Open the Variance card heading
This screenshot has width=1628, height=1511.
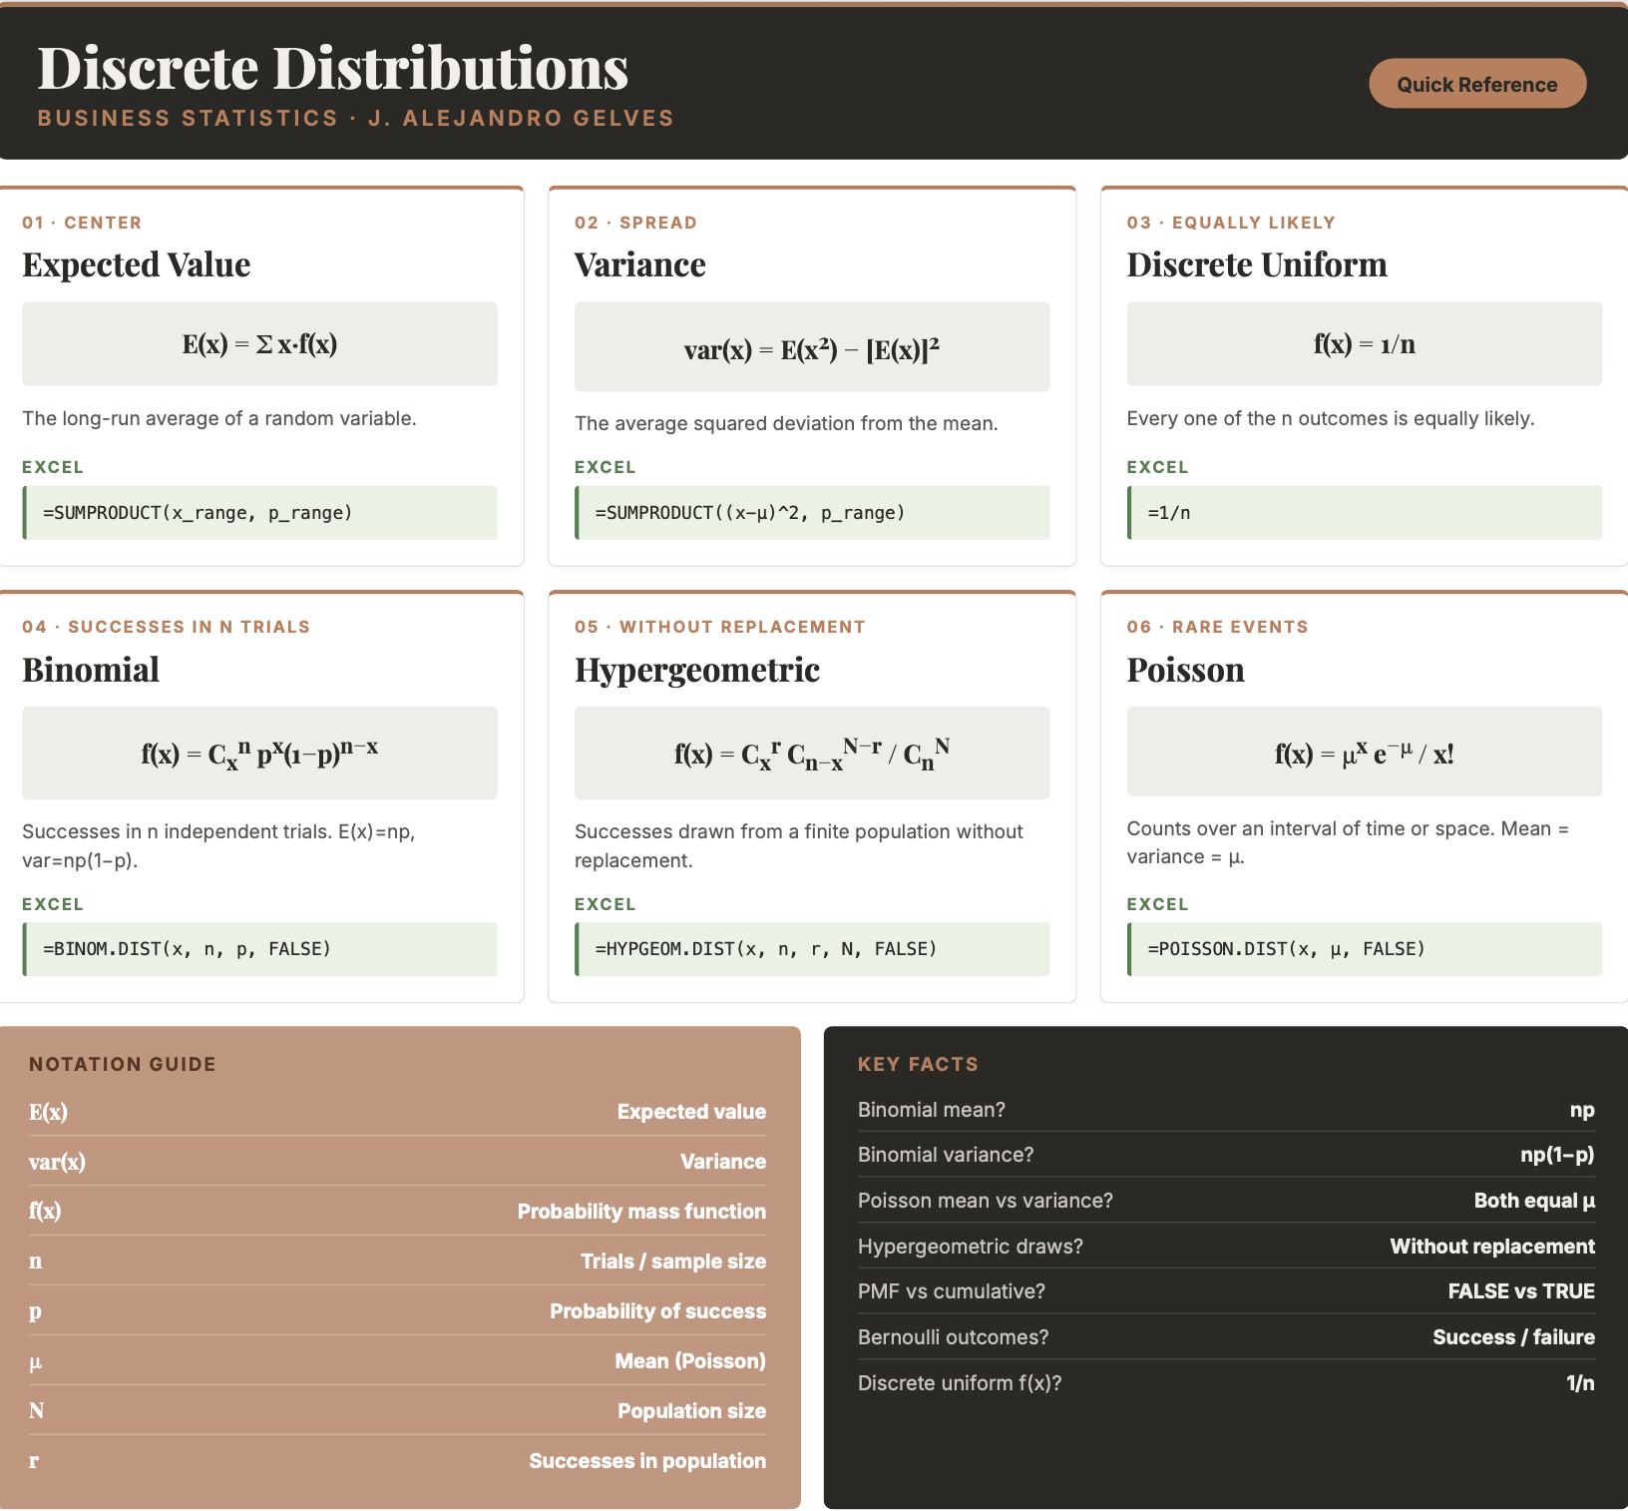(x=640, y=264)
